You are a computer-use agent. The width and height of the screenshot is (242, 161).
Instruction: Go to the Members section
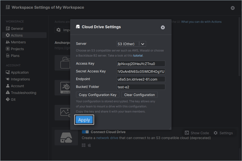[x=24, y=42]
